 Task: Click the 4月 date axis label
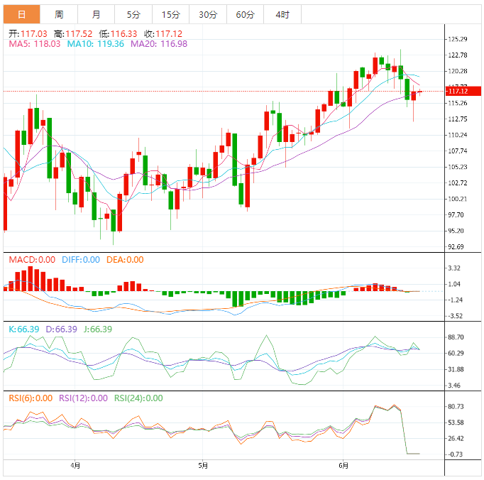75,465
